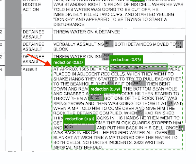Click redacted box after "THROW THEM AT"
Image resolution: width=196 pixels, height=164 pixels.
tap(96, 97)
